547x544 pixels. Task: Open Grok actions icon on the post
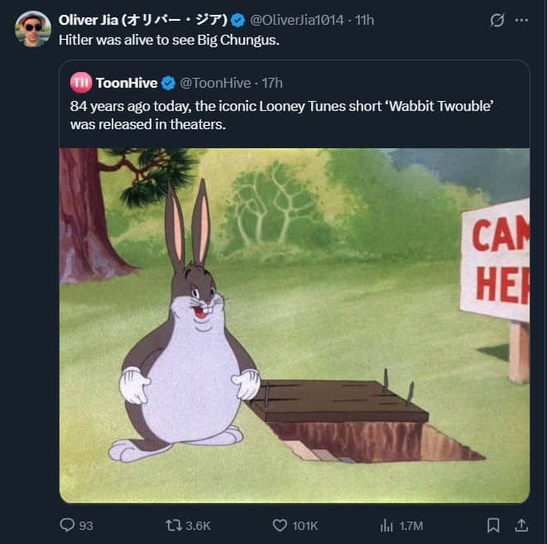[x=497, y=20]
